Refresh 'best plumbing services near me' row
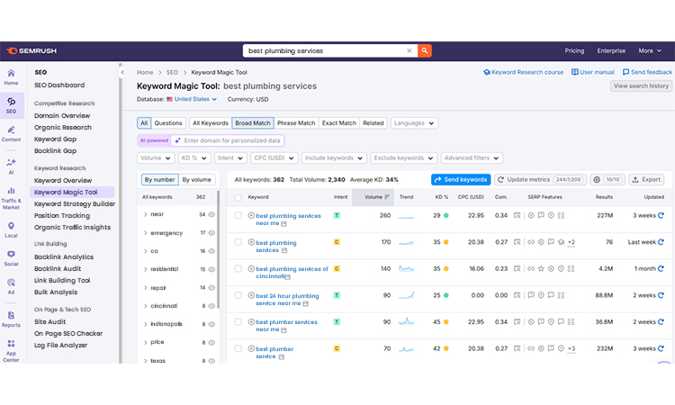The image size is (675, 405). coord(661,215)
